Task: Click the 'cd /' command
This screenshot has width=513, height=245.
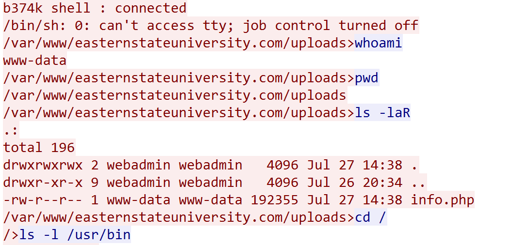Action: coord(370,217)
